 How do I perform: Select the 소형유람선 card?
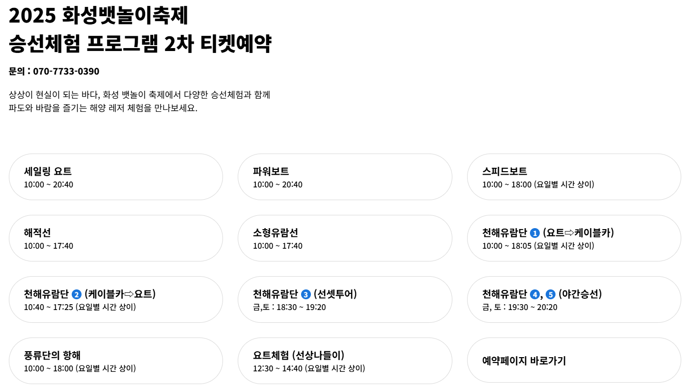click(345, 238)
